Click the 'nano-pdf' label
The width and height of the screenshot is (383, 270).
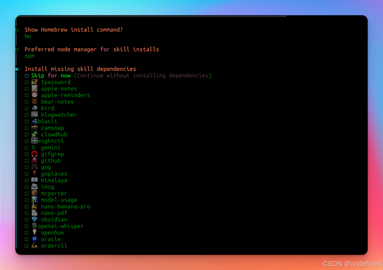coord(54,213)
